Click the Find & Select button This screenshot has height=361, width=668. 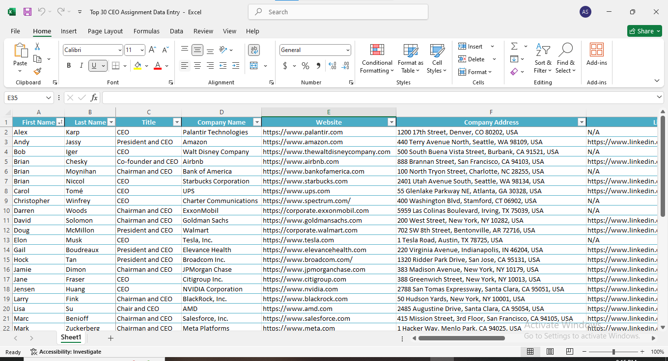566,58
